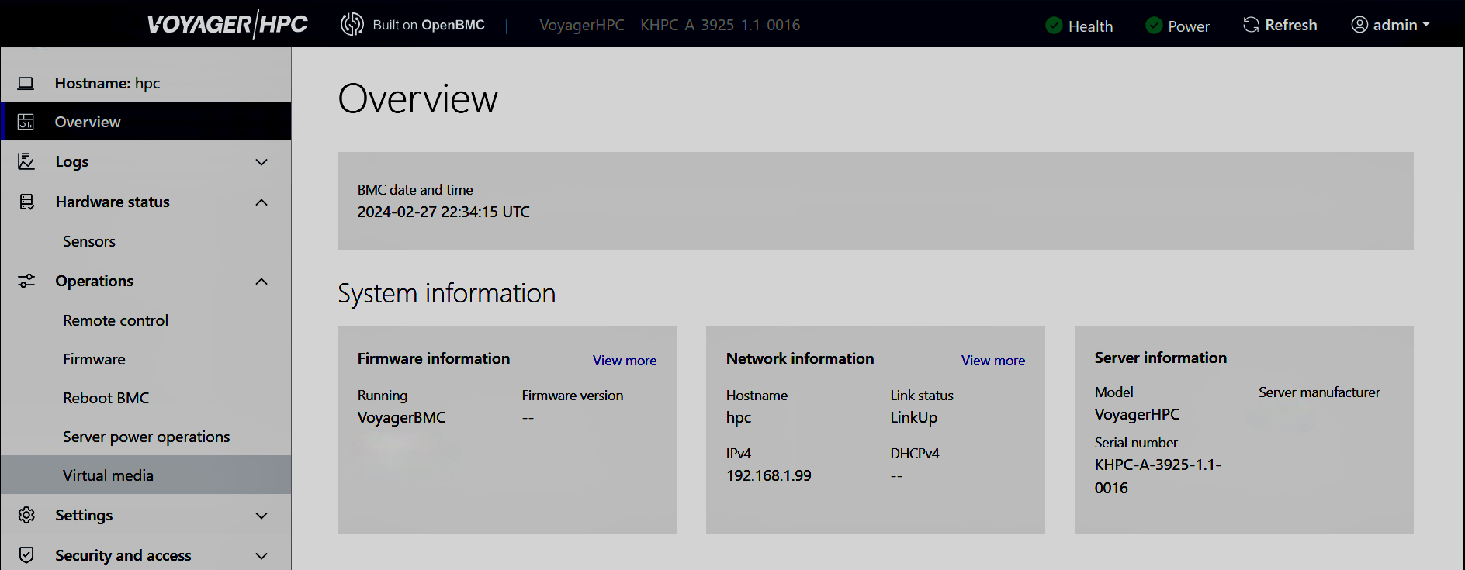The image size is (1465, 570).
Task: Click View more for Network information
Action: (x=992, y=361)
